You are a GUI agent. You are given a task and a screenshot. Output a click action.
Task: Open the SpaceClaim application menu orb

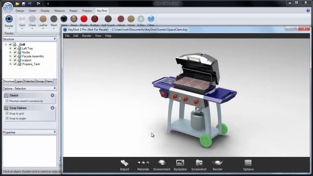(x=8, y=6)
